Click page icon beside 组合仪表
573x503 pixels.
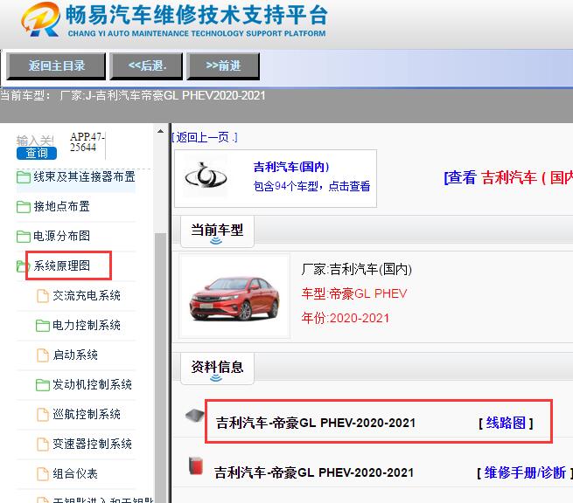point(43,474)
